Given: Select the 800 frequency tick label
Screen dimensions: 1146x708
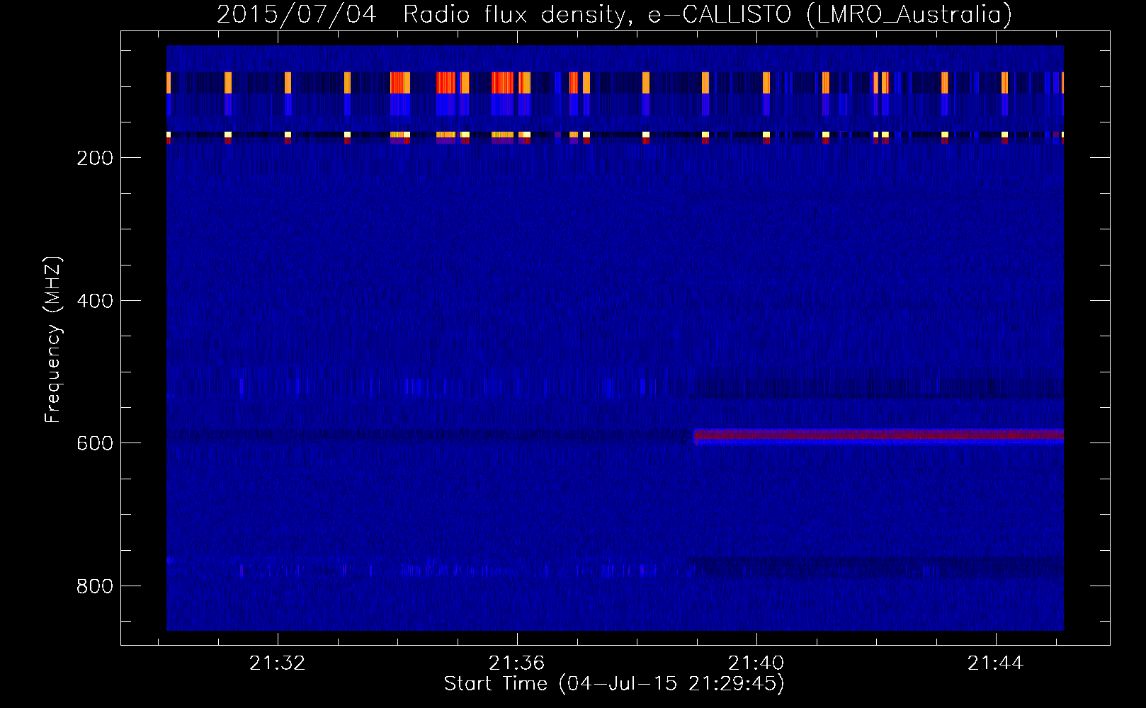Looking at the screenshot, I should (x=95, y=586).
